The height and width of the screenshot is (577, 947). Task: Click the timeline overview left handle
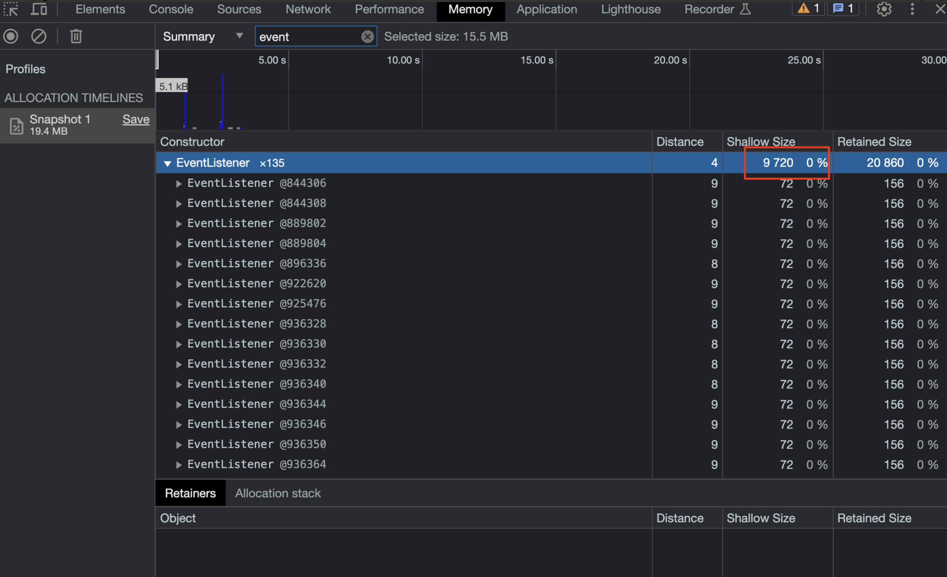pos(157,60)
